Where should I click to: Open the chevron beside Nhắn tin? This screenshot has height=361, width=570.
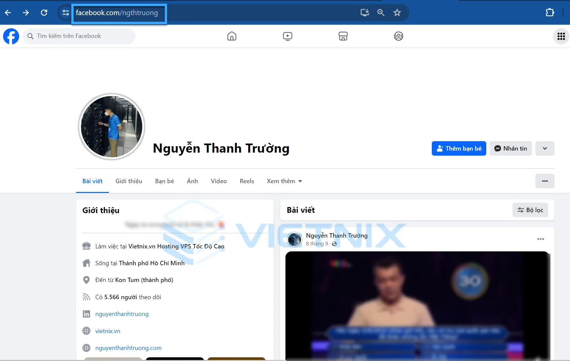coord(545,148)
